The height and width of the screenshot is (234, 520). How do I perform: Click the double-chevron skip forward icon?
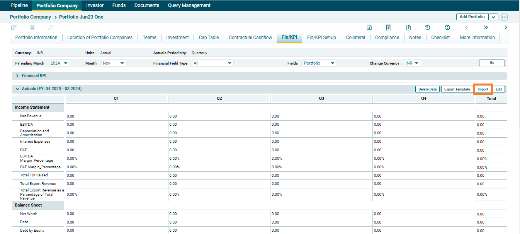pos(486,27)
